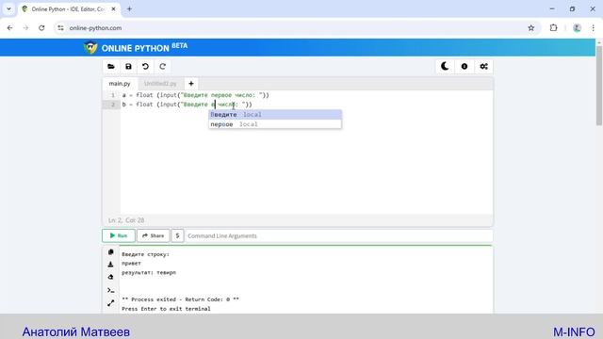
Task: Expand the terminal to fullscreen
Action: [111, 303]
